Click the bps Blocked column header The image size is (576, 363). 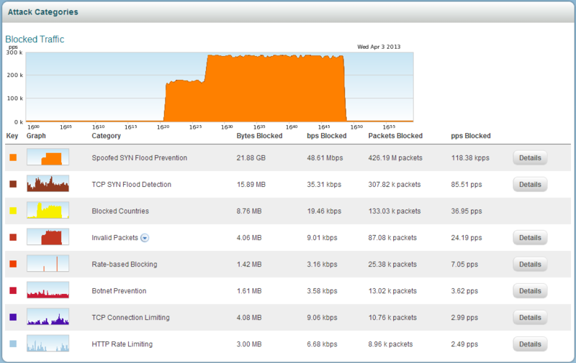327,136
